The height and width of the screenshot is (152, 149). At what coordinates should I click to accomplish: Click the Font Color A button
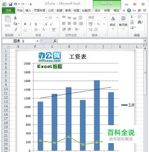pos(44,29)
